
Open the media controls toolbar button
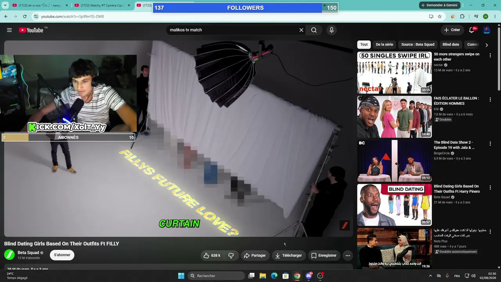click(x=476, y=16)
